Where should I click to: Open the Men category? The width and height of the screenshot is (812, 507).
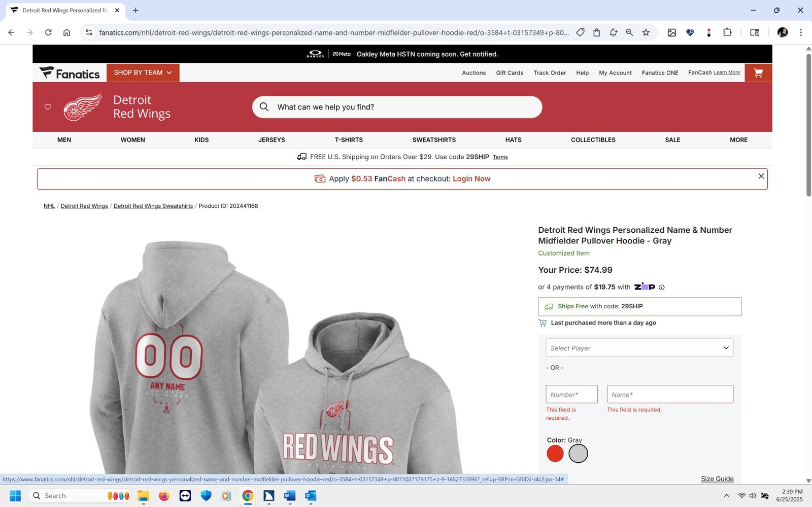coord(64,140)
